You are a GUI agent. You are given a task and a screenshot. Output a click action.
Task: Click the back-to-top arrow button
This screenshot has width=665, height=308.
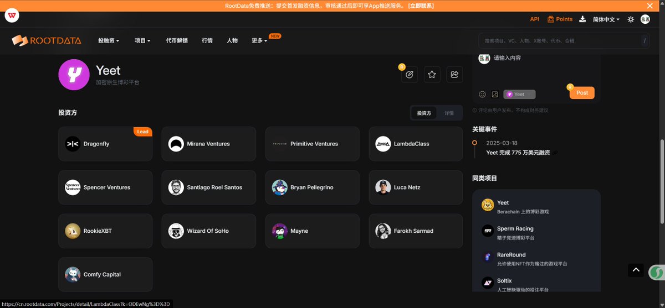click(x=636, y=270)
